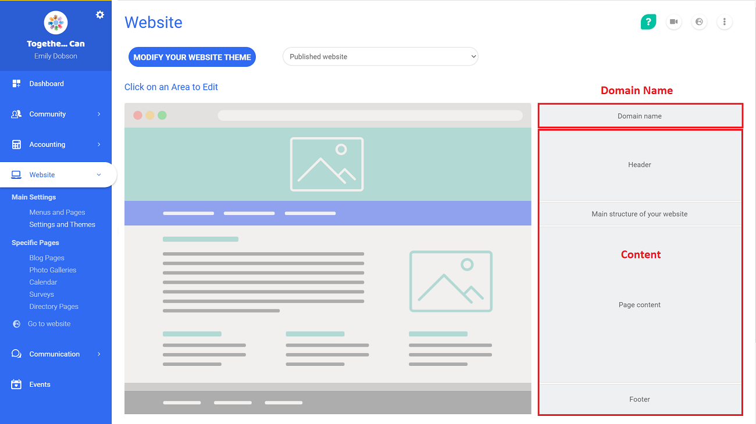This screenshot has width=756, height=424.
Task: Open the Help question mark icon
Action: (648, 21)
